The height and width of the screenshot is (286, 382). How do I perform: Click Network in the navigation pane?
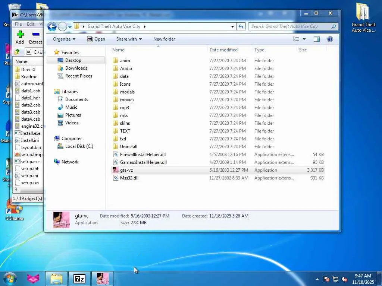tap(70, 162)
